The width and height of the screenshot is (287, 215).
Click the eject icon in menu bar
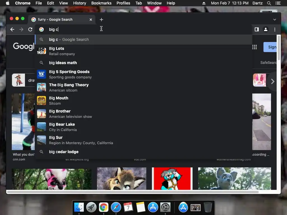[x=204, y=3]
